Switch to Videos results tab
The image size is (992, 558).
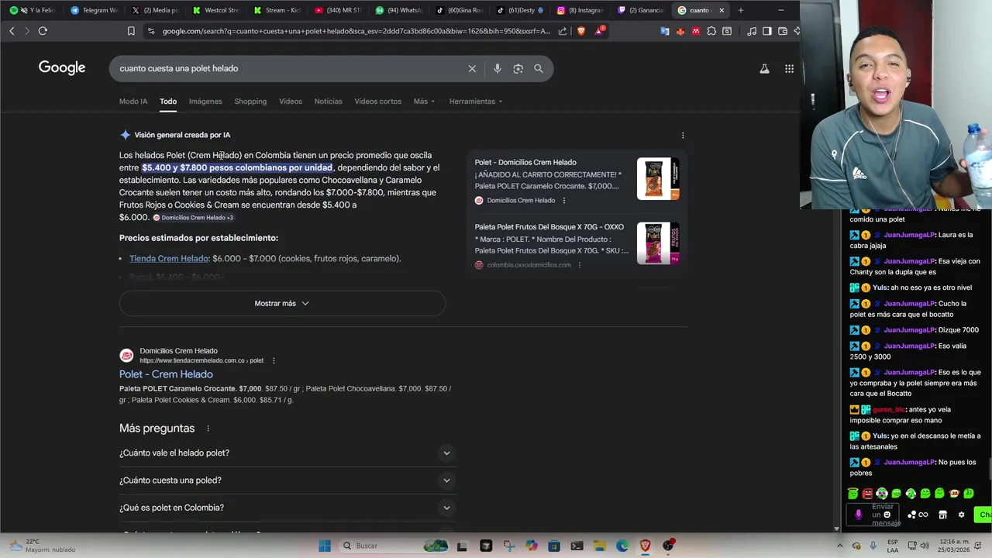tap(291, 102)
